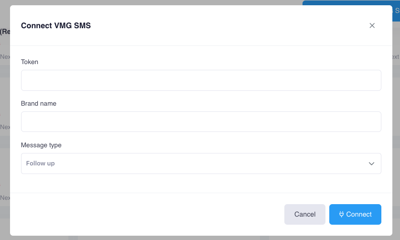Click the '(Re' heading behind the dialog
400x240 pixels.
coord(5,32)
